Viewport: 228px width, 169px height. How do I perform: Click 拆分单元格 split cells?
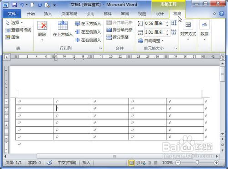coord(119,30)
